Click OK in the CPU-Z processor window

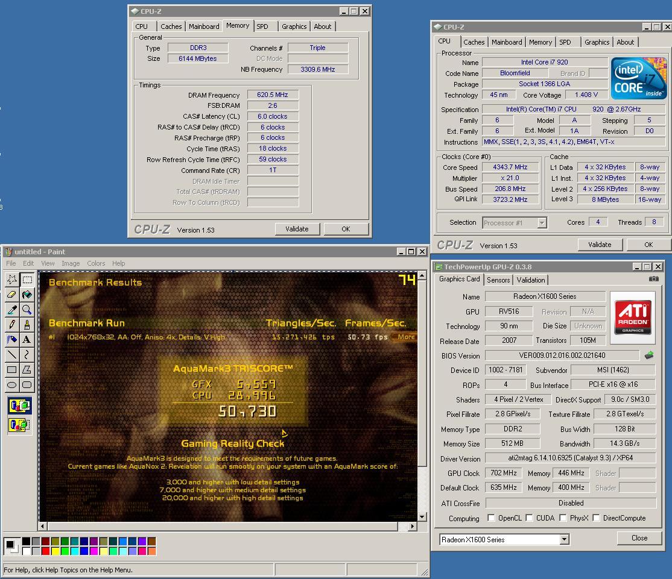648,245
